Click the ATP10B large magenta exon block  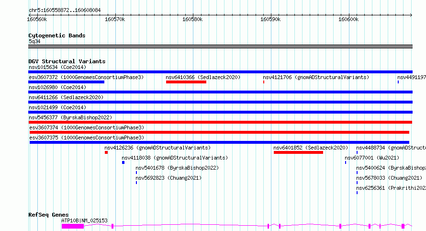[73, 226]
